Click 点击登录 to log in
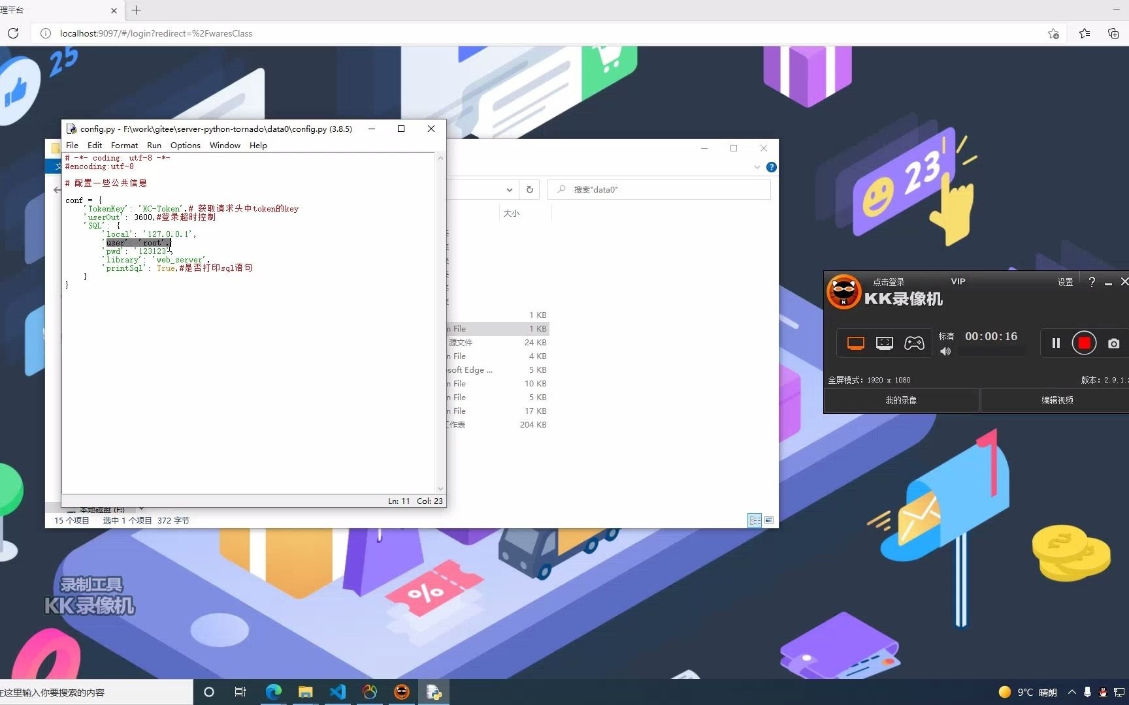This screenshot has height=705, width=1129. 889,282
